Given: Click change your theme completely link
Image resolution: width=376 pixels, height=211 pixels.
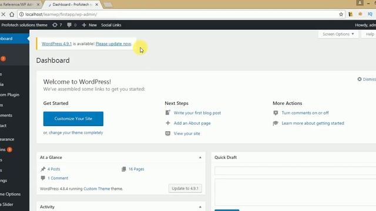Looking at the screenshot, I should (76, 132).
